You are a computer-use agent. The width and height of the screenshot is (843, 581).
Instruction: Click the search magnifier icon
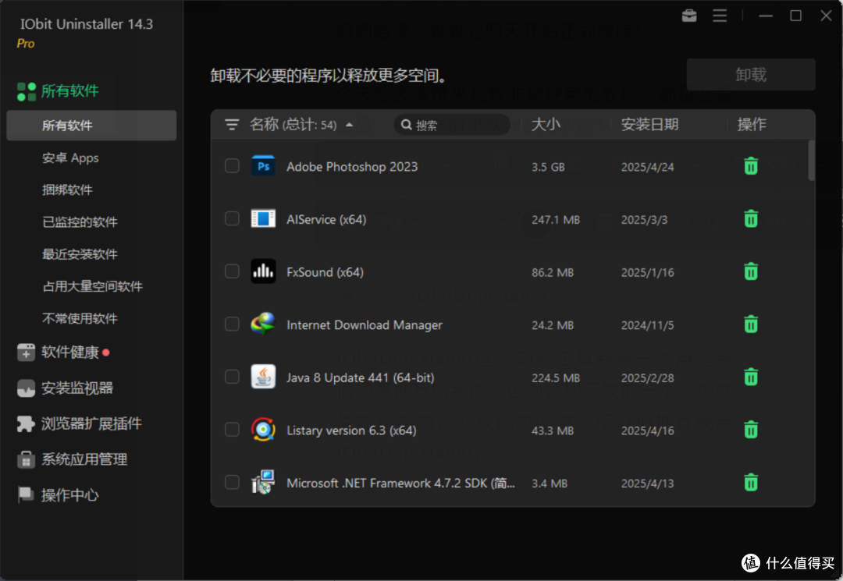[x=407, y=125]
